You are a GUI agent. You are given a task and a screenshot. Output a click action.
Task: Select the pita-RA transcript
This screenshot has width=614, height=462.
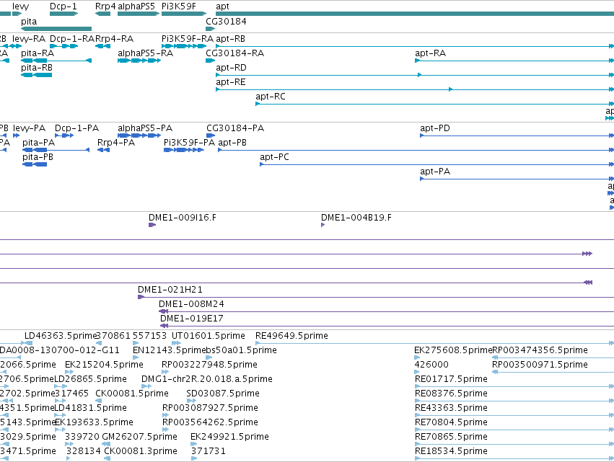pos(56,61)
